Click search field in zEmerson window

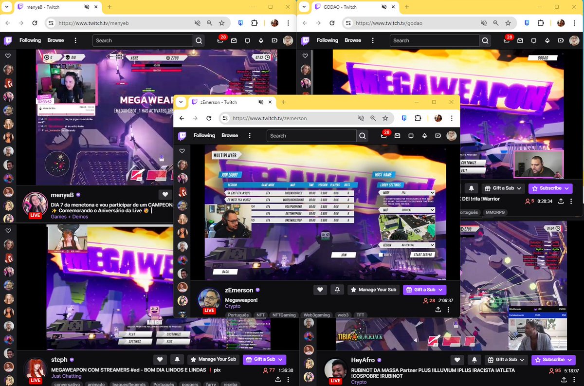tap(311, 136)
